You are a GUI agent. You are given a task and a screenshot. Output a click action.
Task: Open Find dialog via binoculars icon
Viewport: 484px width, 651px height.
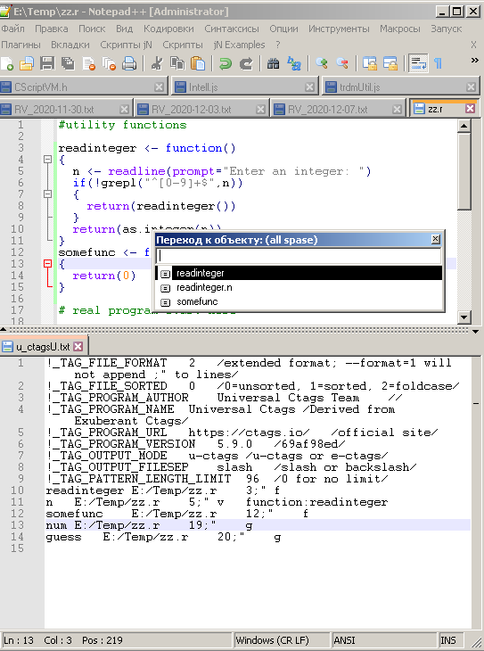(x=273, y=63)
